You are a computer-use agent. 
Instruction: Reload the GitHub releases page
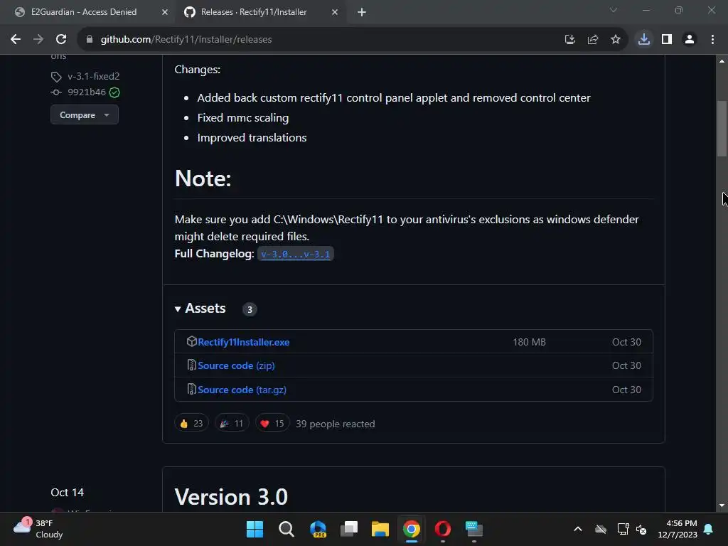click(61, 40)
